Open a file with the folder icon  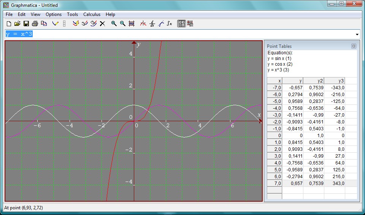17,24
